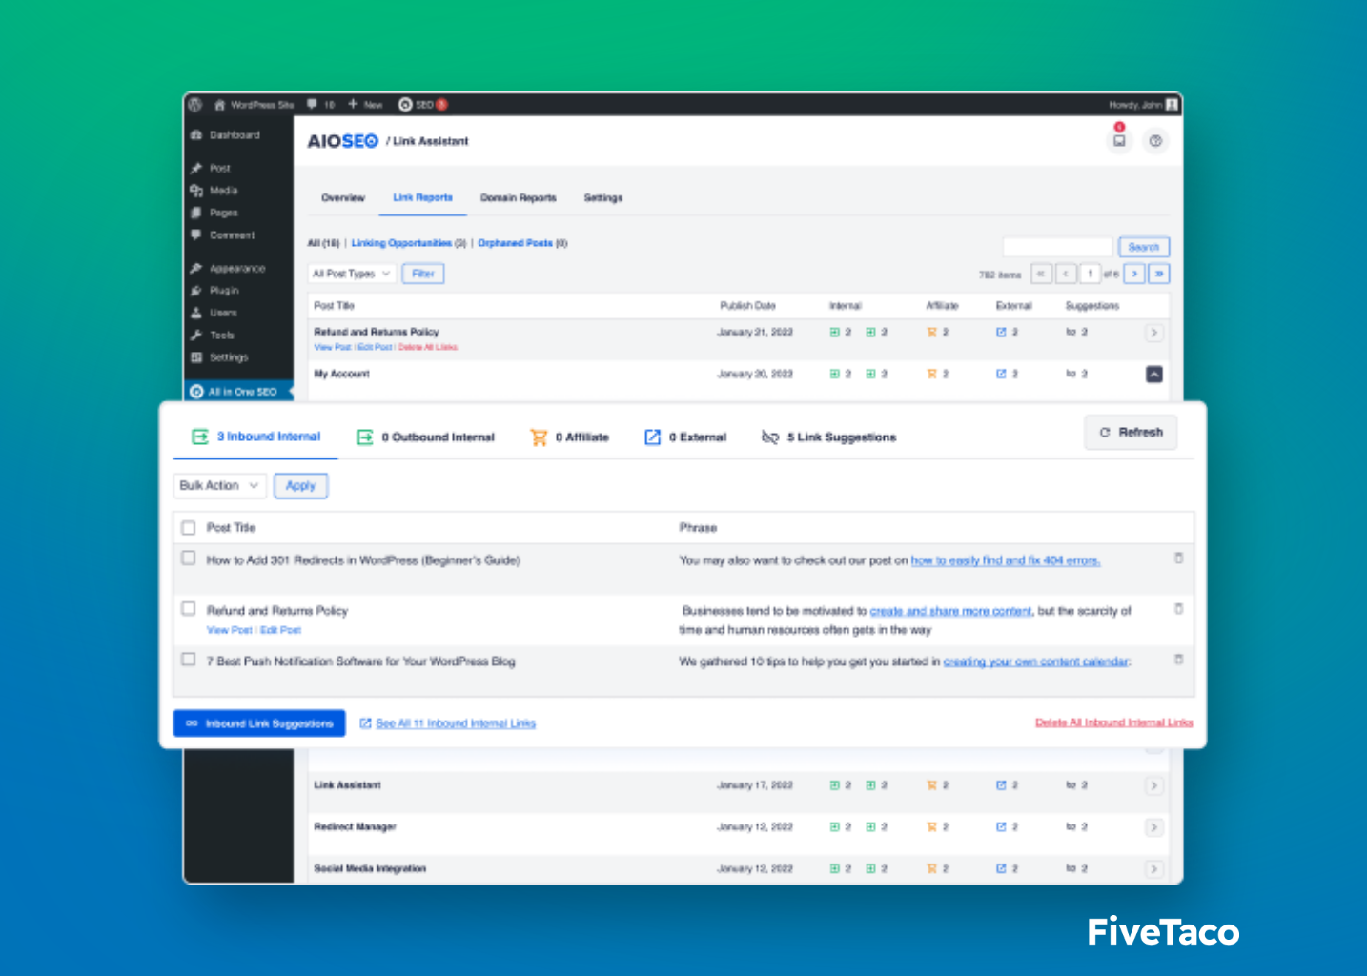Switch to the Overview tab
1367x976 pixels.
point(343,198)
